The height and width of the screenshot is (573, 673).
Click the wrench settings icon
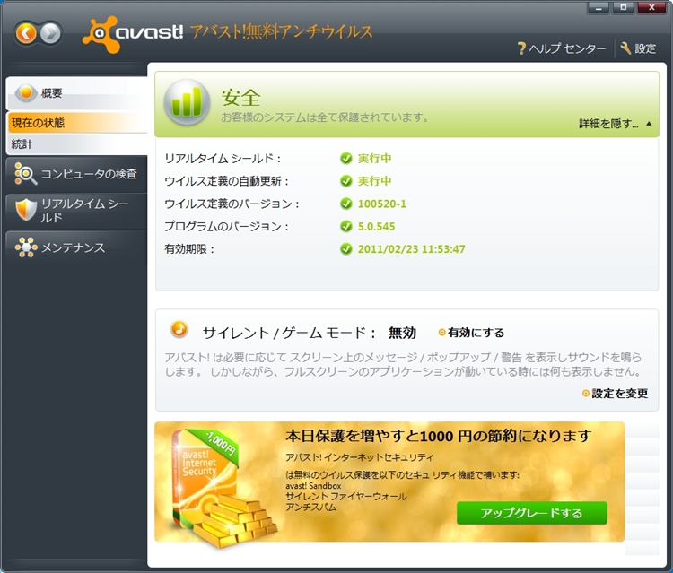tap(625, 48)
